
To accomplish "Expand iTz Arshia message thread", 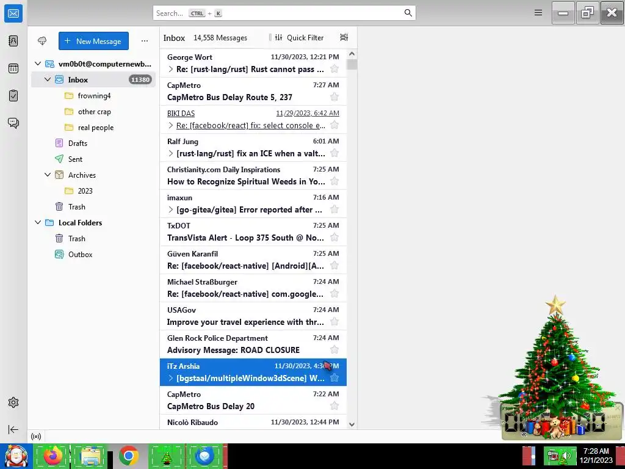I will click(x=171, y=378).
